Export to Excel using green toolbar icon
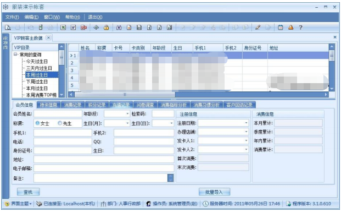The image size is (341, 212). [x=63, y=28]
